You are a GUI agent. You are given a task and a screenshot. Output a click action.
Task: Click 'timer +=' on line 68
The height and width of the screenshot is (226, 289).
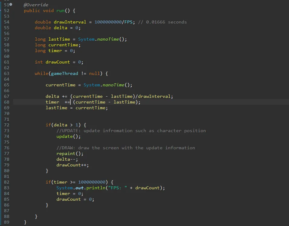pos(58,102)
